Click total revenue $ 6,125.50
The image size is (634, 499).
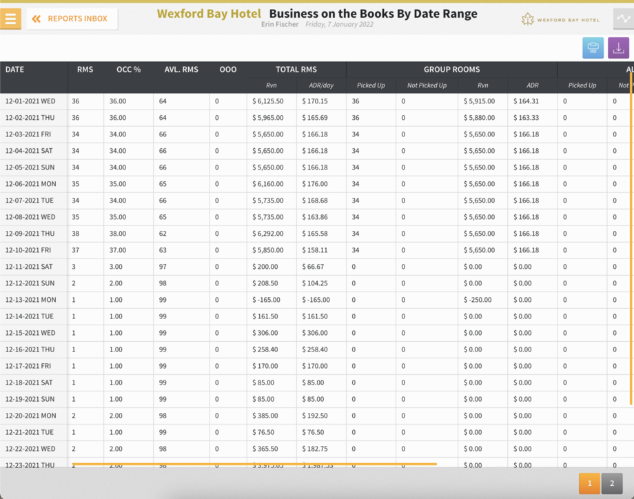click(267, 101)
